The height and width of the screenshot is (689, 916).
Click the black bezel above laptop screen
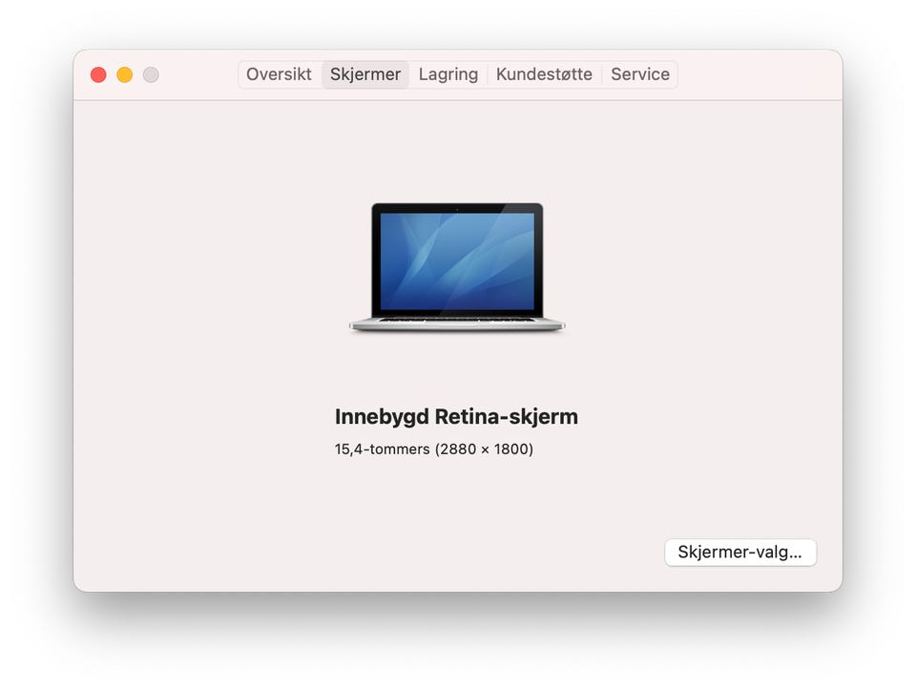point(457,208)
